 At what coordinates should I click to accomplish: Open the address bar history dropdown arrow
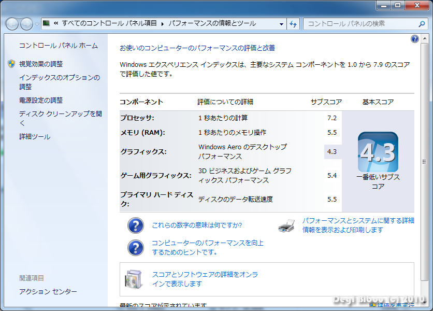pos(281,24)
